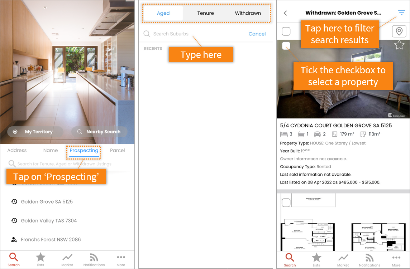The image size is (410, 269).
Task: Click magnifier icon in Search Suburbs bar
Action: 147,34
